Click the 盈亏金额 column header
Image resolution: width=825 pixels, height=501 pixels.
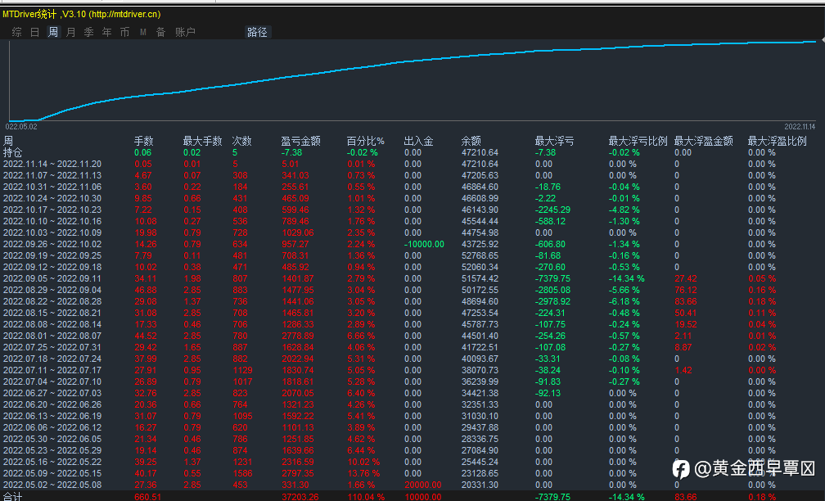[300, 141]
